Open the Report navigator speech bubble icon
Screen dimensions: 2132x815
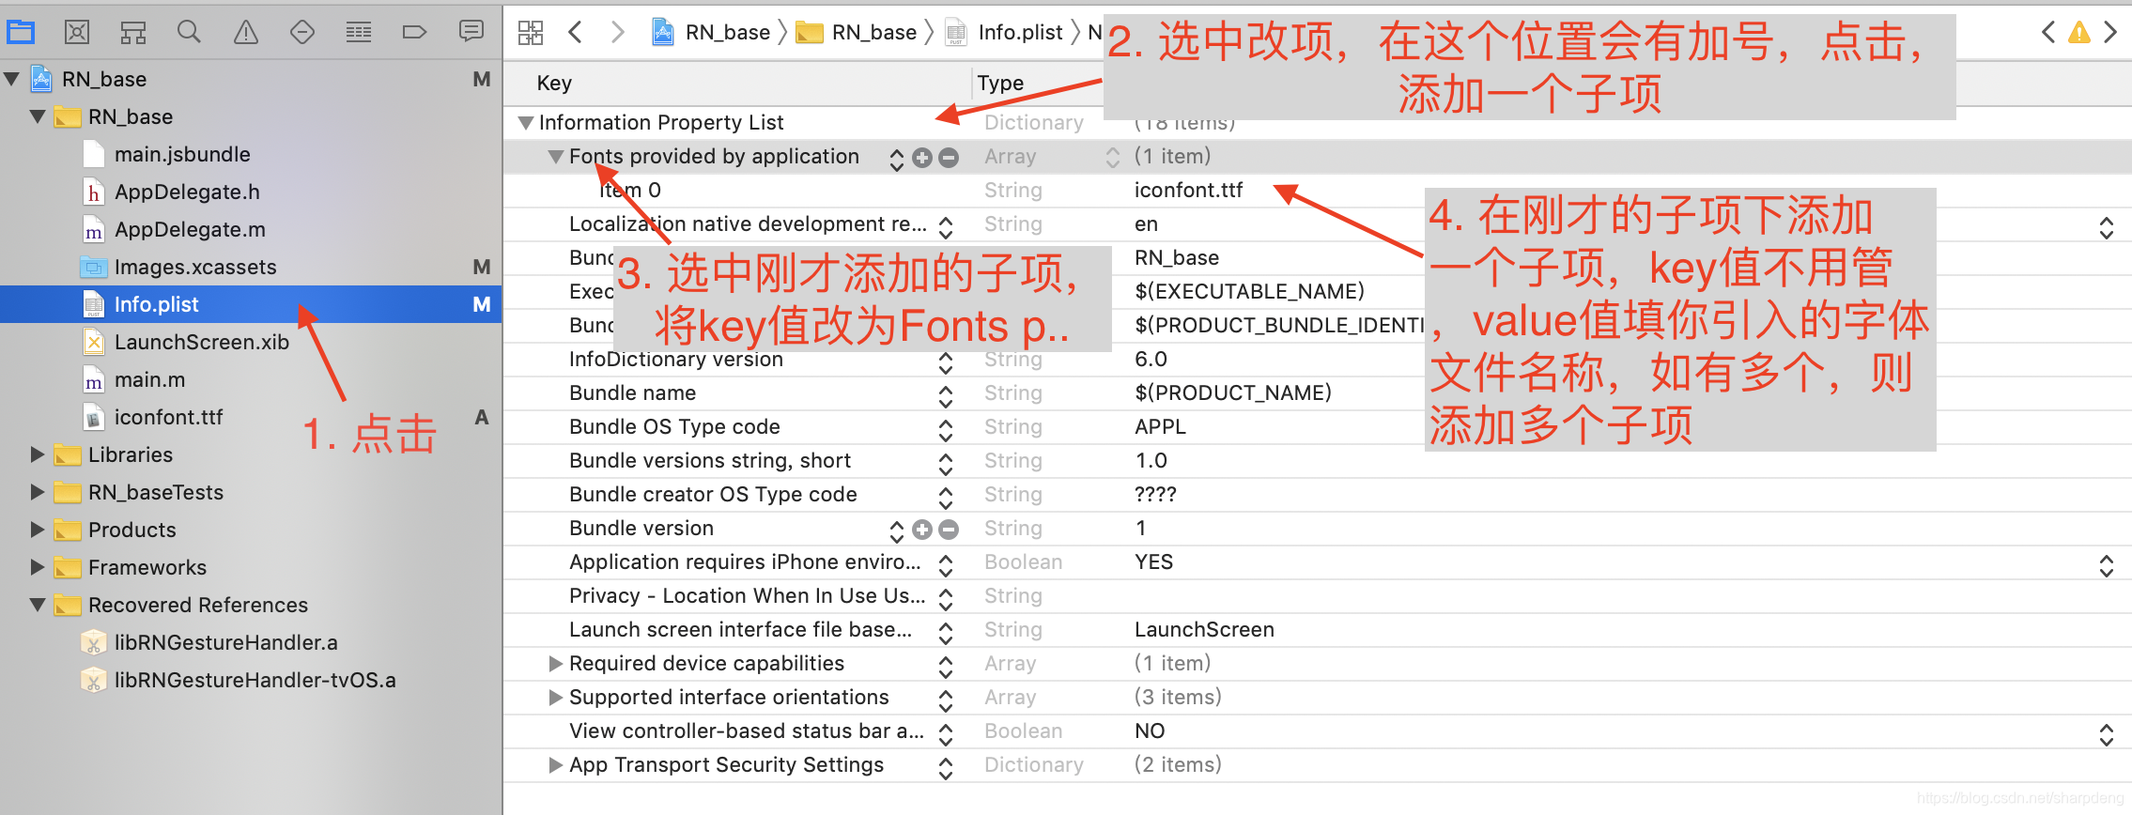(471, 33)
